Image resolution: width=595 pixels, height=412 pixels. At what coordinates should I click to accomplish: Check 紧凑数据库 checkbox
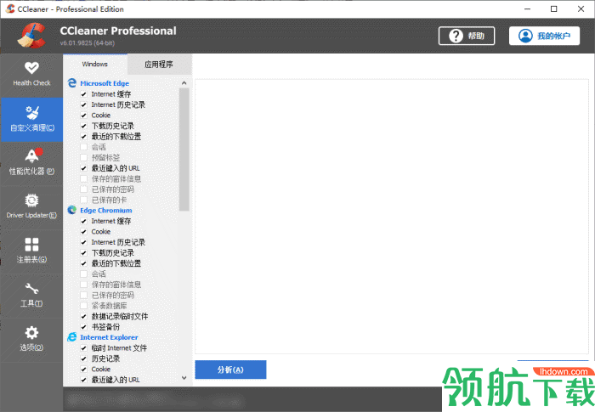tap(84, 306)
